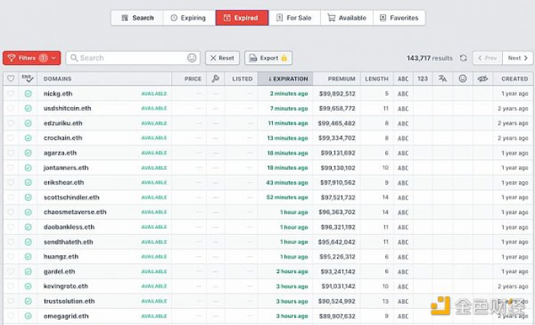Click the 123 digits column header
The width and height of the screenshot is (535, 325).
[x=423, y=79]
